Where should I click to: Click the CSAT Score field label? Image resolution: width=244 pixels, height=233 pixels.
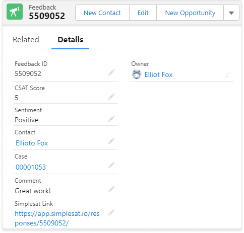click(30, 88)
